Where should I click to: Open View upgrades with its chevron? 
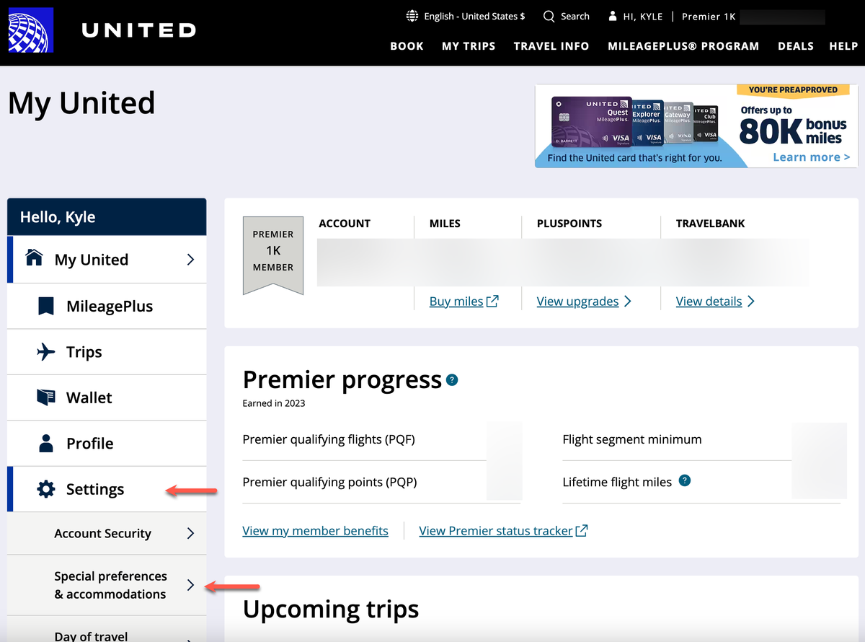click(x=584, y=301)
